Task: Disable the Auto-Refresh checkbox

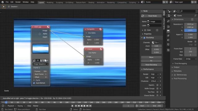Action: tap(34, 83)
